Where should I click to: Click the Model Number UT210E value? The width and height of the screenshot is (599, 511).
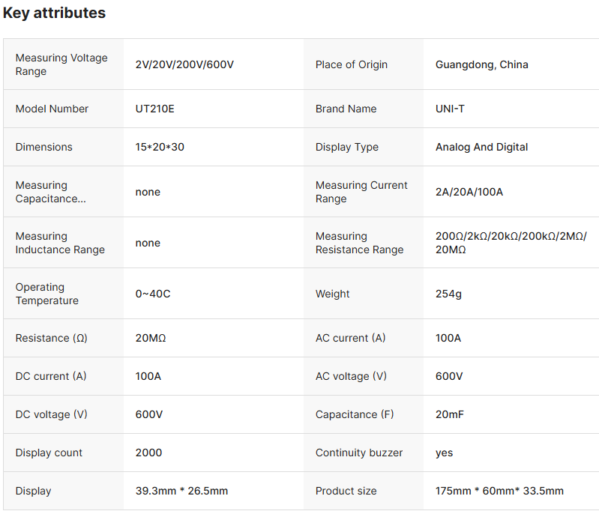point(155,109)
